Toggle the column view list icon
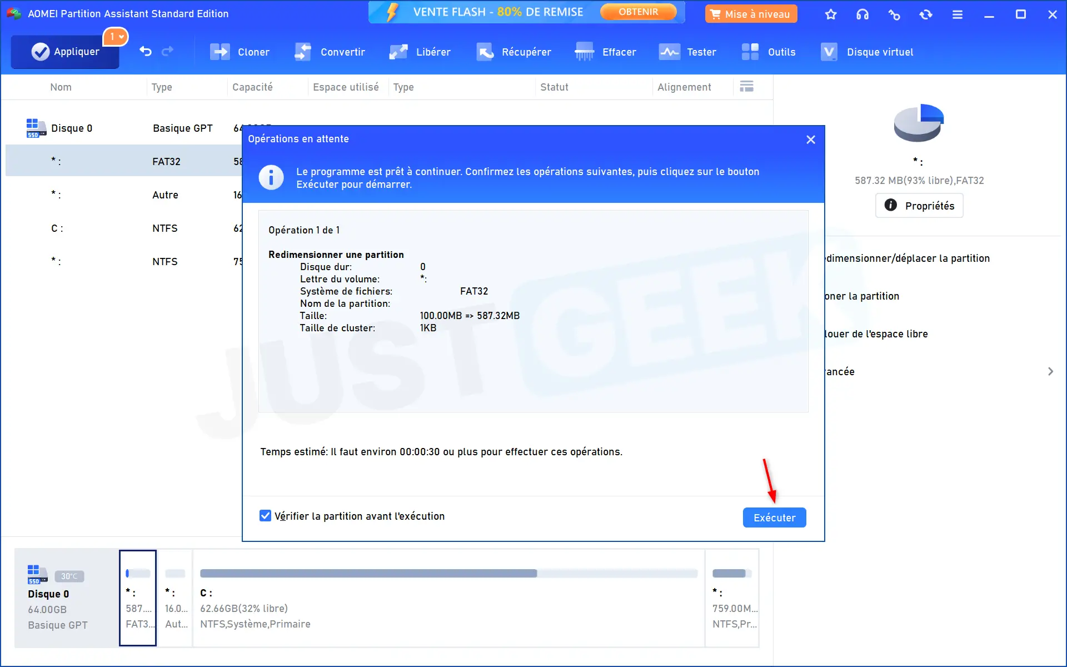Screen dimensions: 1067x667 pos(747,87)
